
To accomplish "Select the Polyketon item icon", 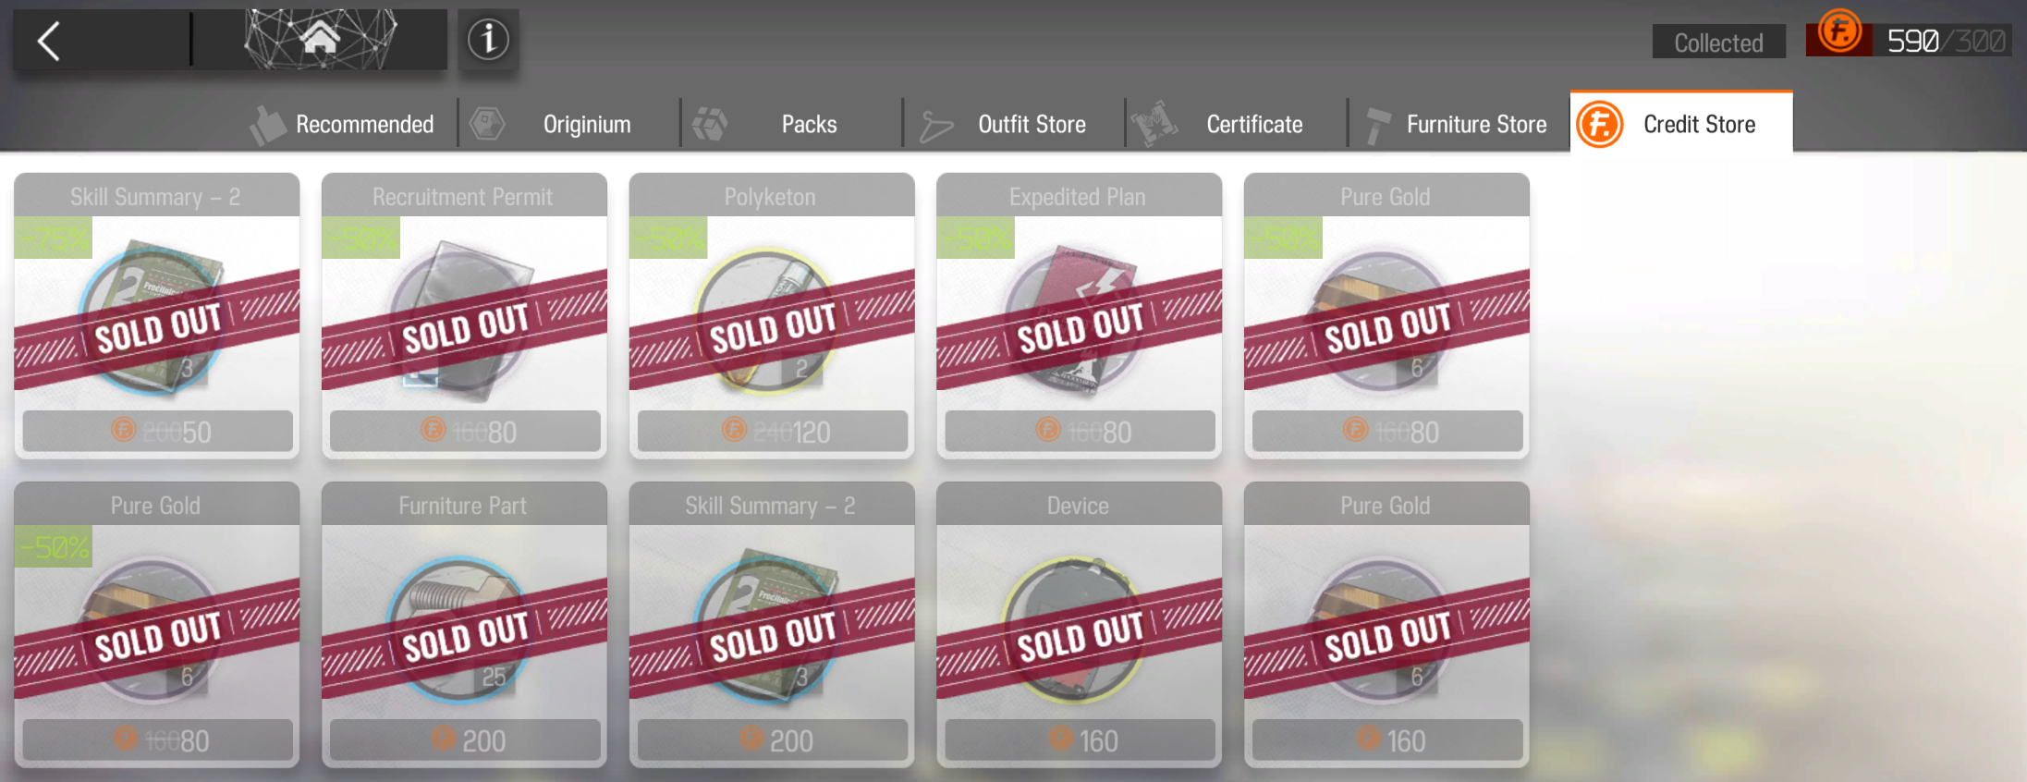I will [x=765, y=319].
